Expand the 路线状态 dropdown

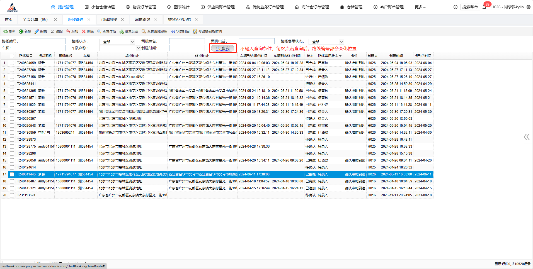click(132, 42)
